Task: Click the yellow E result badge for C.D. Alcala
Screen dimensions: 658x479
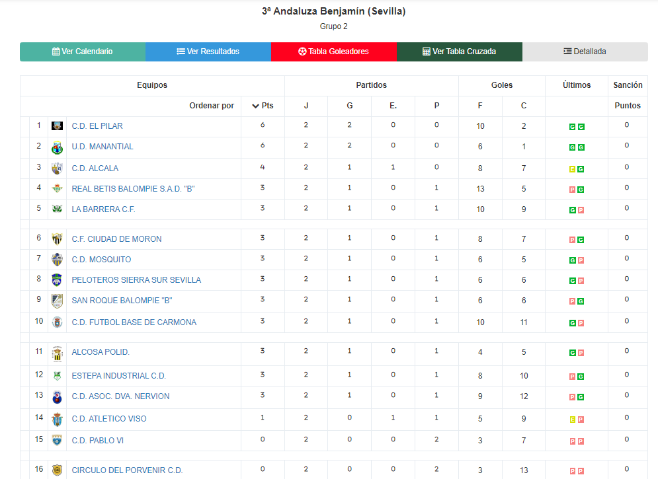Action: (572, 169)
